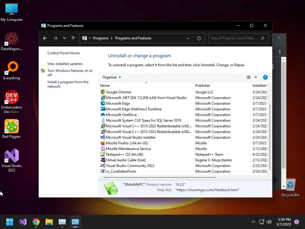Open notification center badge showing 3

(297, 222)
